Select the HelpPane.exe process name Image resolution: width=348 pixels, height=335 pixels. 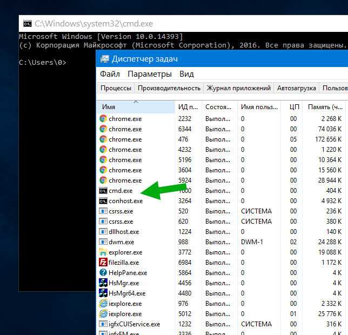coord(128,273)
